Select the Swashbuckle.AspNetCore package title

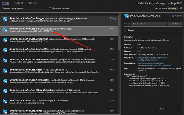22,29
